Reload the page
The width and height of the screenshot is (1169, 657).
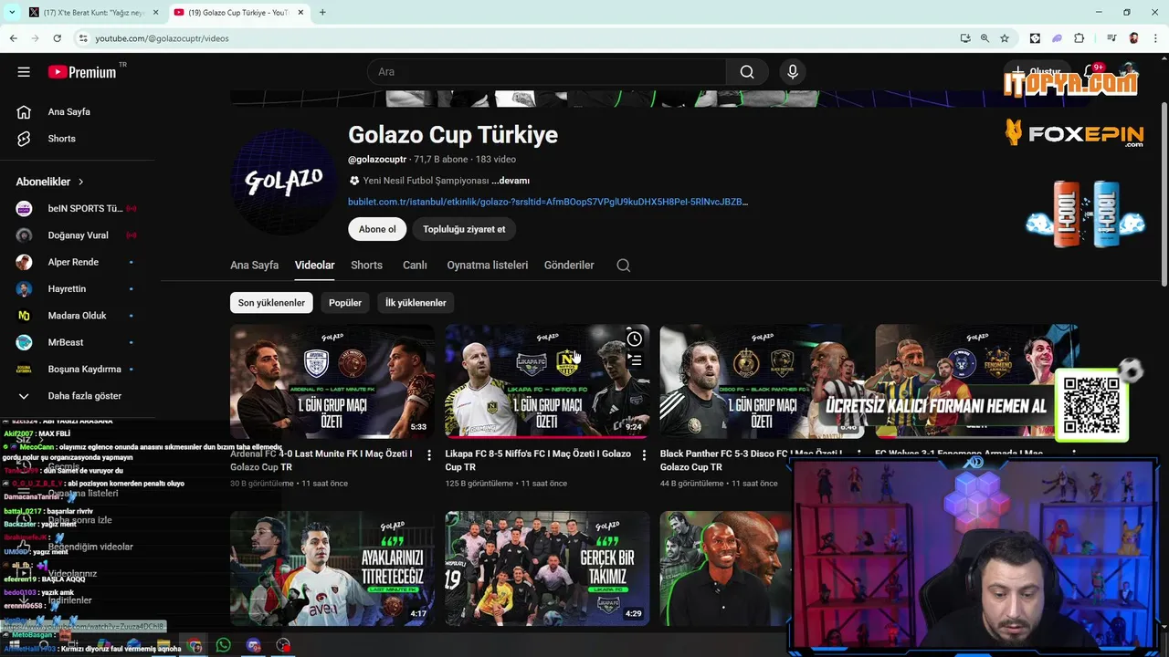click(57, 38)
